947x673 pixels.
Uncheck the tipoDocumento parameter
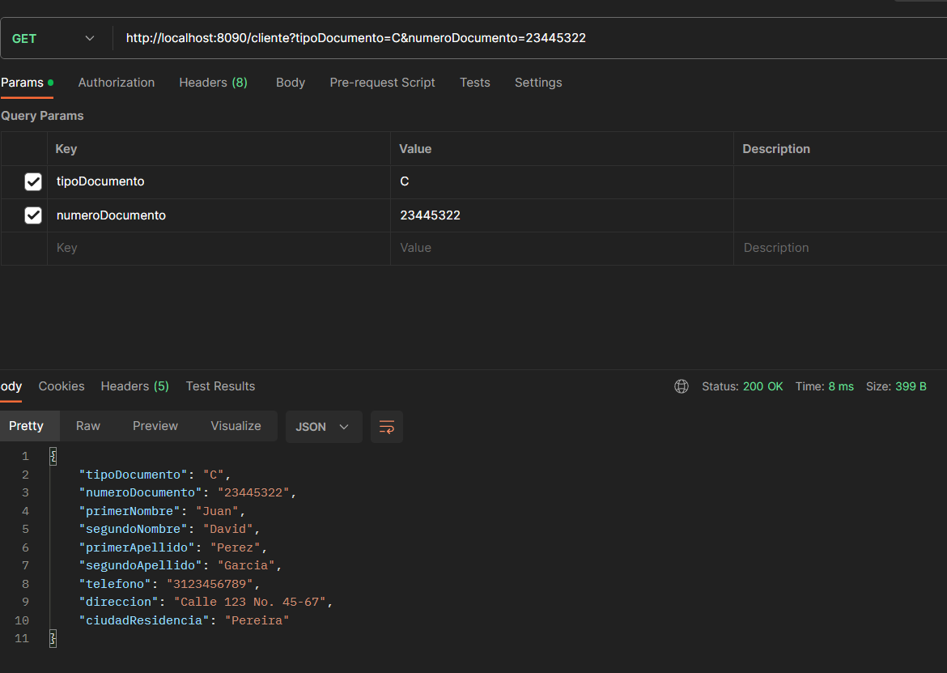(x=32, y=181)
